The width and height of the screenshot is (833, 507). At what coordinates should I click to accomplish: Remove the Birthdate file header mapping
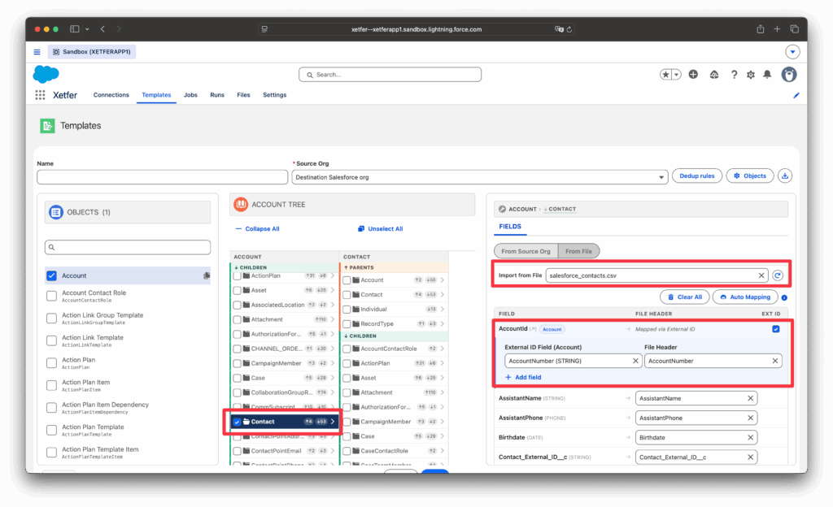click(x=750, y=437)
